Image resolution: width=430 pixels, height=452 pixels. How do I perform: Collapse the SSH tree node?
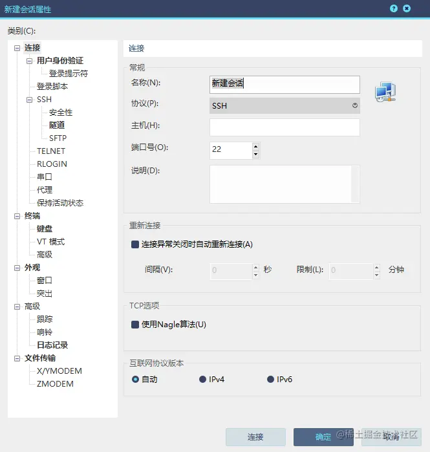pyautogui.click(x=29, y=100)
